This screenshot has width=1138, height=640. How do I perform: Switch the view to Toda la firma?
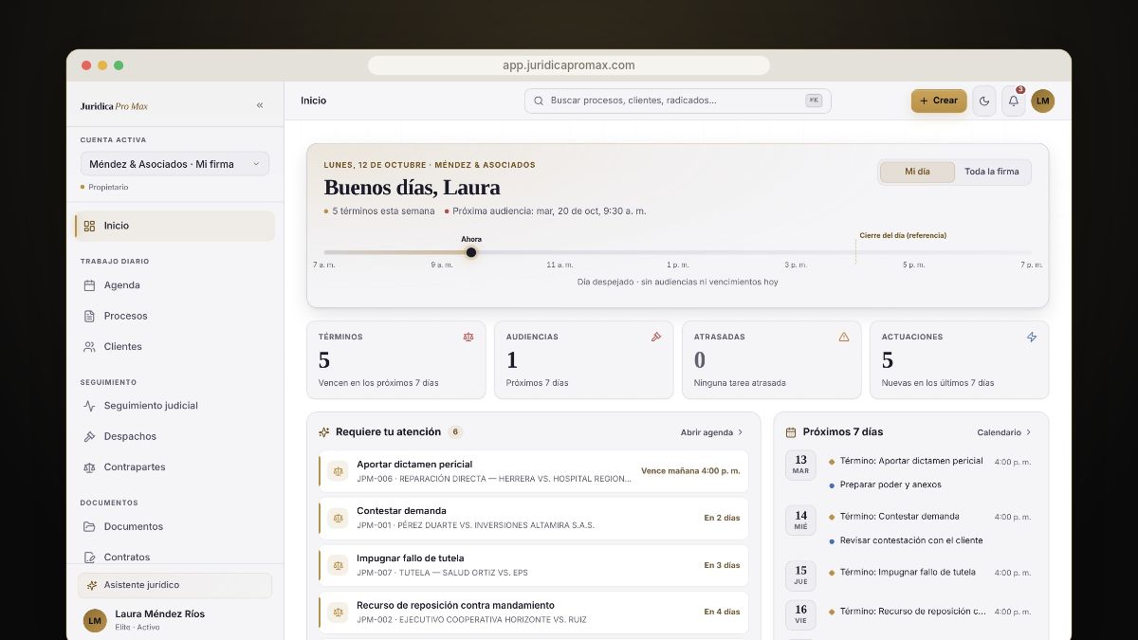click(x=991, y=172)
